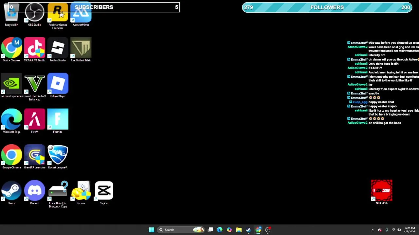
Task: Open the Steam desktop shortcut
Action: pyautogui.click(x=11, y=193)
